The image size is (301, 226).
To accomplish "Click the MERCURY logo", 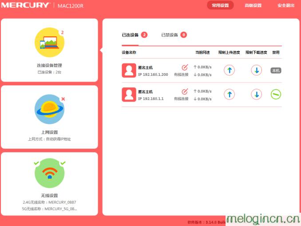I will coord(25,5).
